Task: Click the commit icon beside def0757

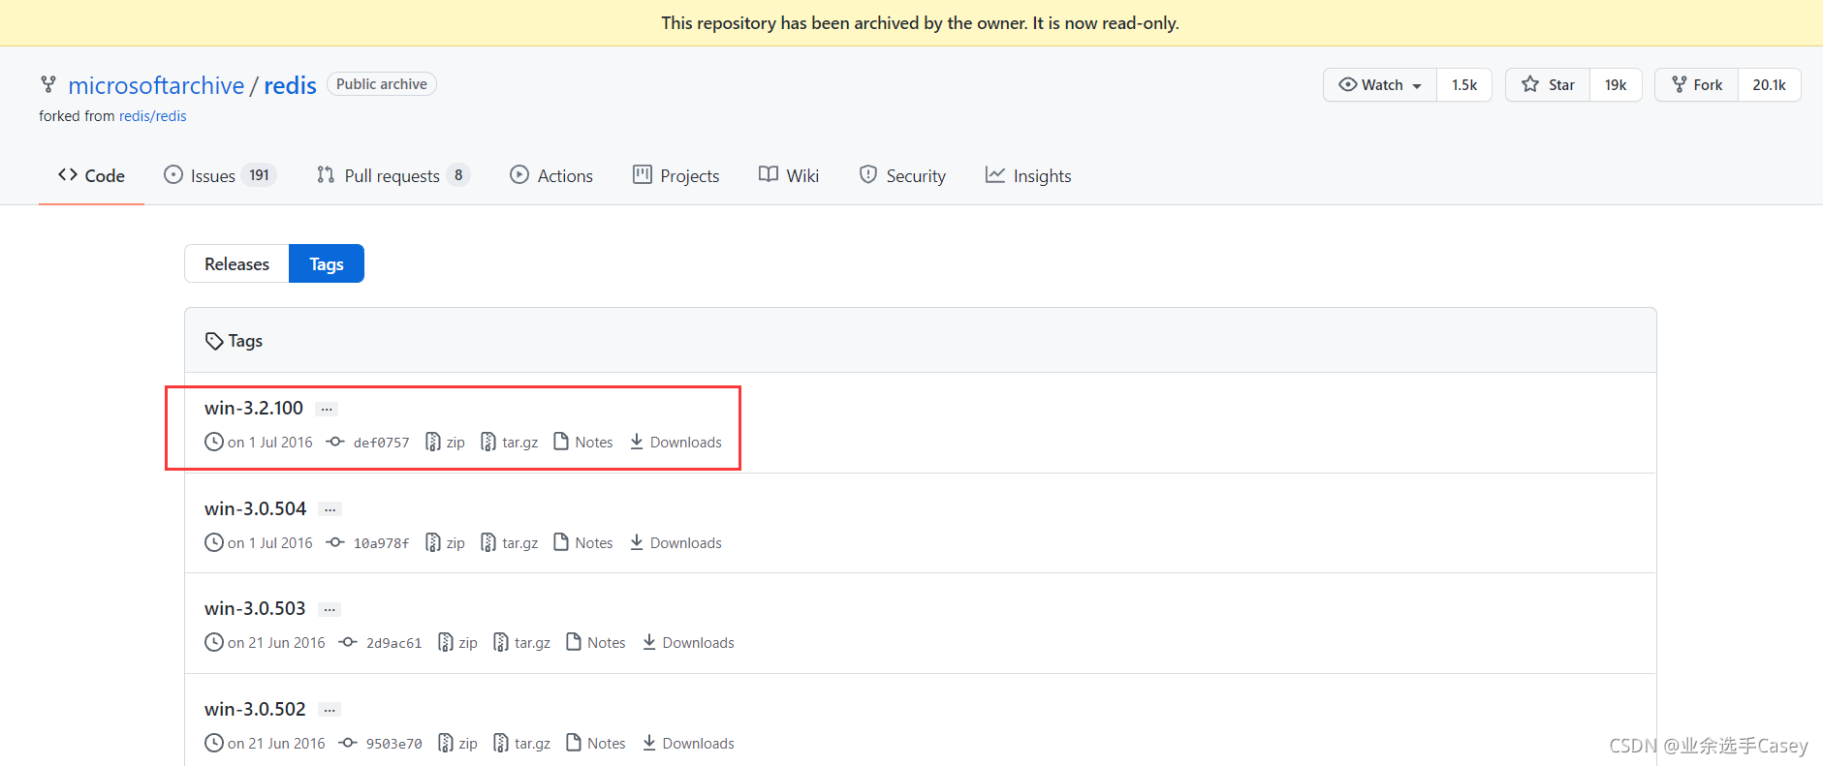Action: coord(335,442)
